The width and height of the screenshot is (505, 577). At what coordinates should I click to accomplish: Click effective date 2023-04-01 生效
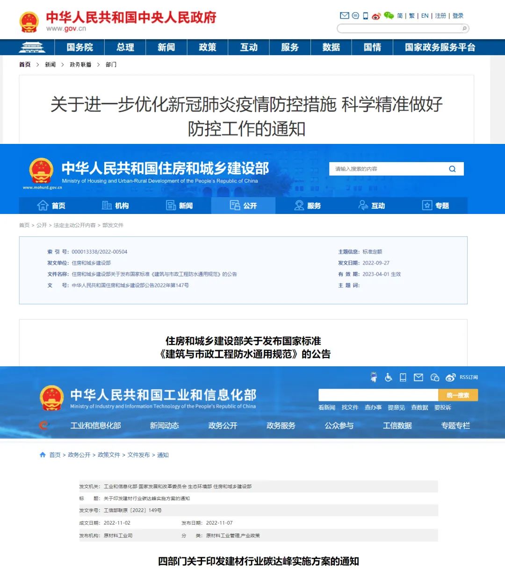382,274
